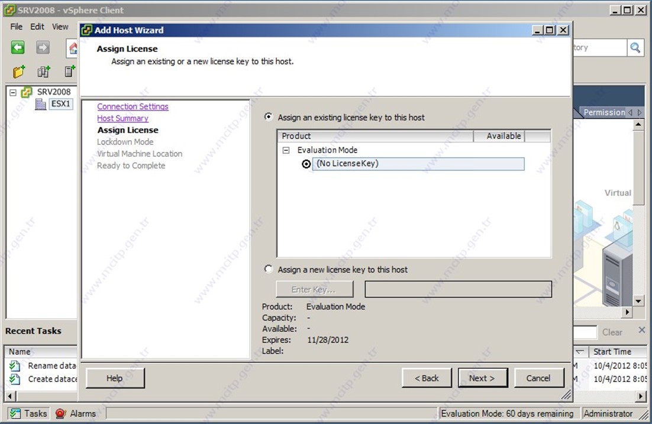Click the gray Forward navigation arrow
Screen dimensions: 652x424
pos(43,47)
